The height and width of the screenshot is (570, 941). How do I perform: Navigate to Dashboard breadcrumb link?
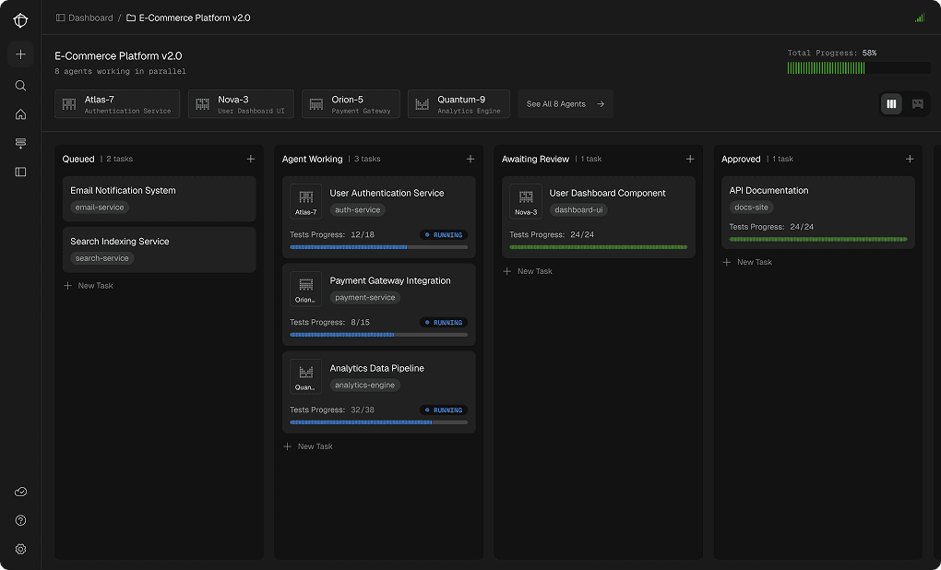(x=89, y=18)
